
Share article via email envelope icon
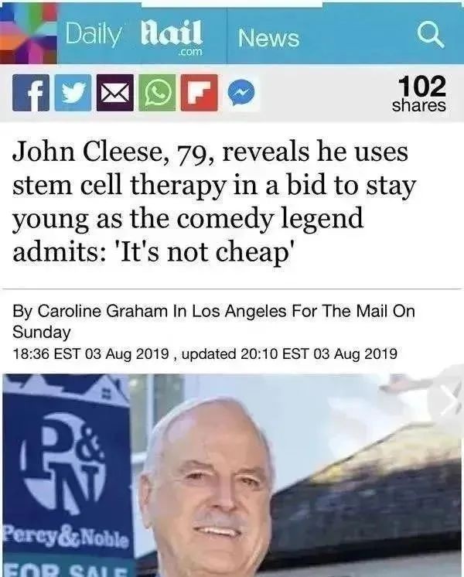(x=115, y=93)
